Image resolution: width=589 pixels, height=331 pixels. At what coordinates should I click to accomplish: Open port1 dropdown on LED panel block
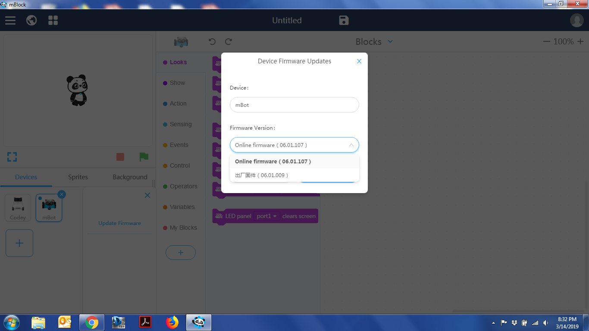pyautogui.click(x=266, y=216)
